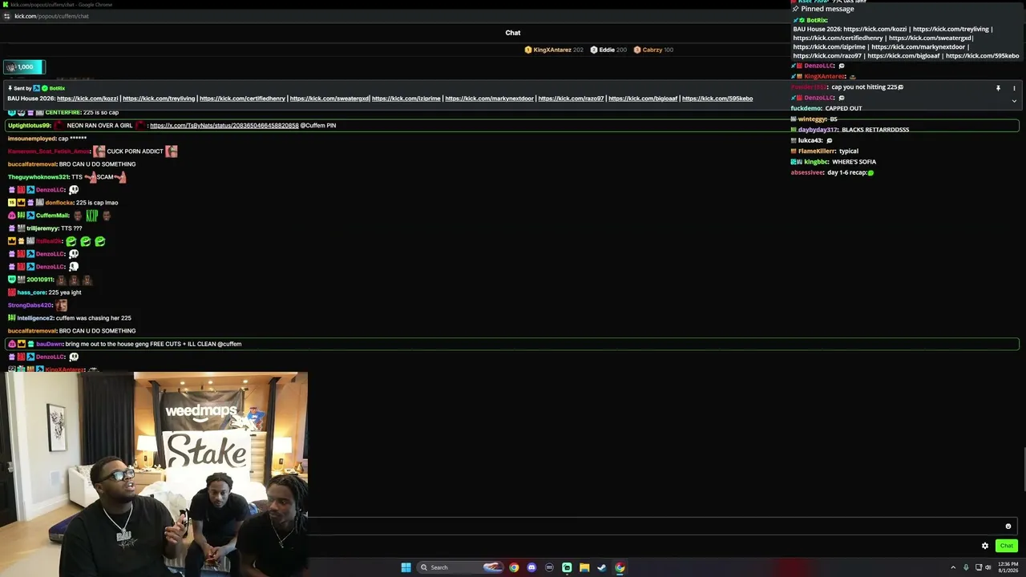Open 20010911 username
Viewport: 1026px width, 577px height.
click(x=40, y=280)
